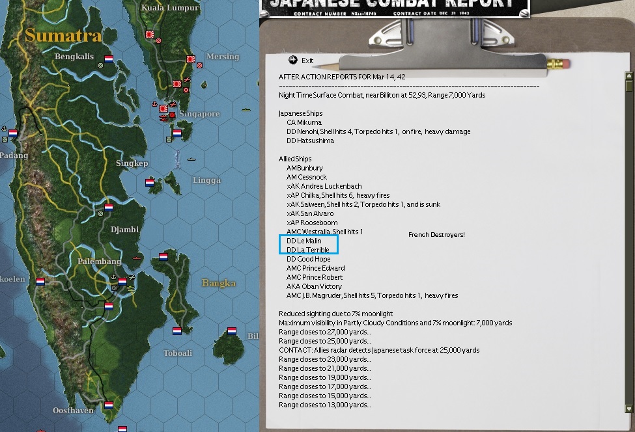
Task: Select 'xAP Rooseboom' entry
Action: coord(312,223)
